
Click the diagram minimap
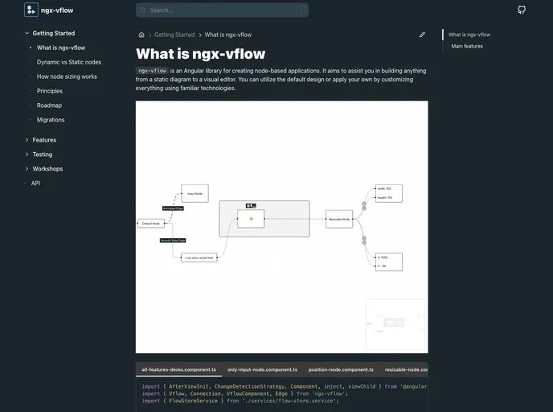(395, 324)
